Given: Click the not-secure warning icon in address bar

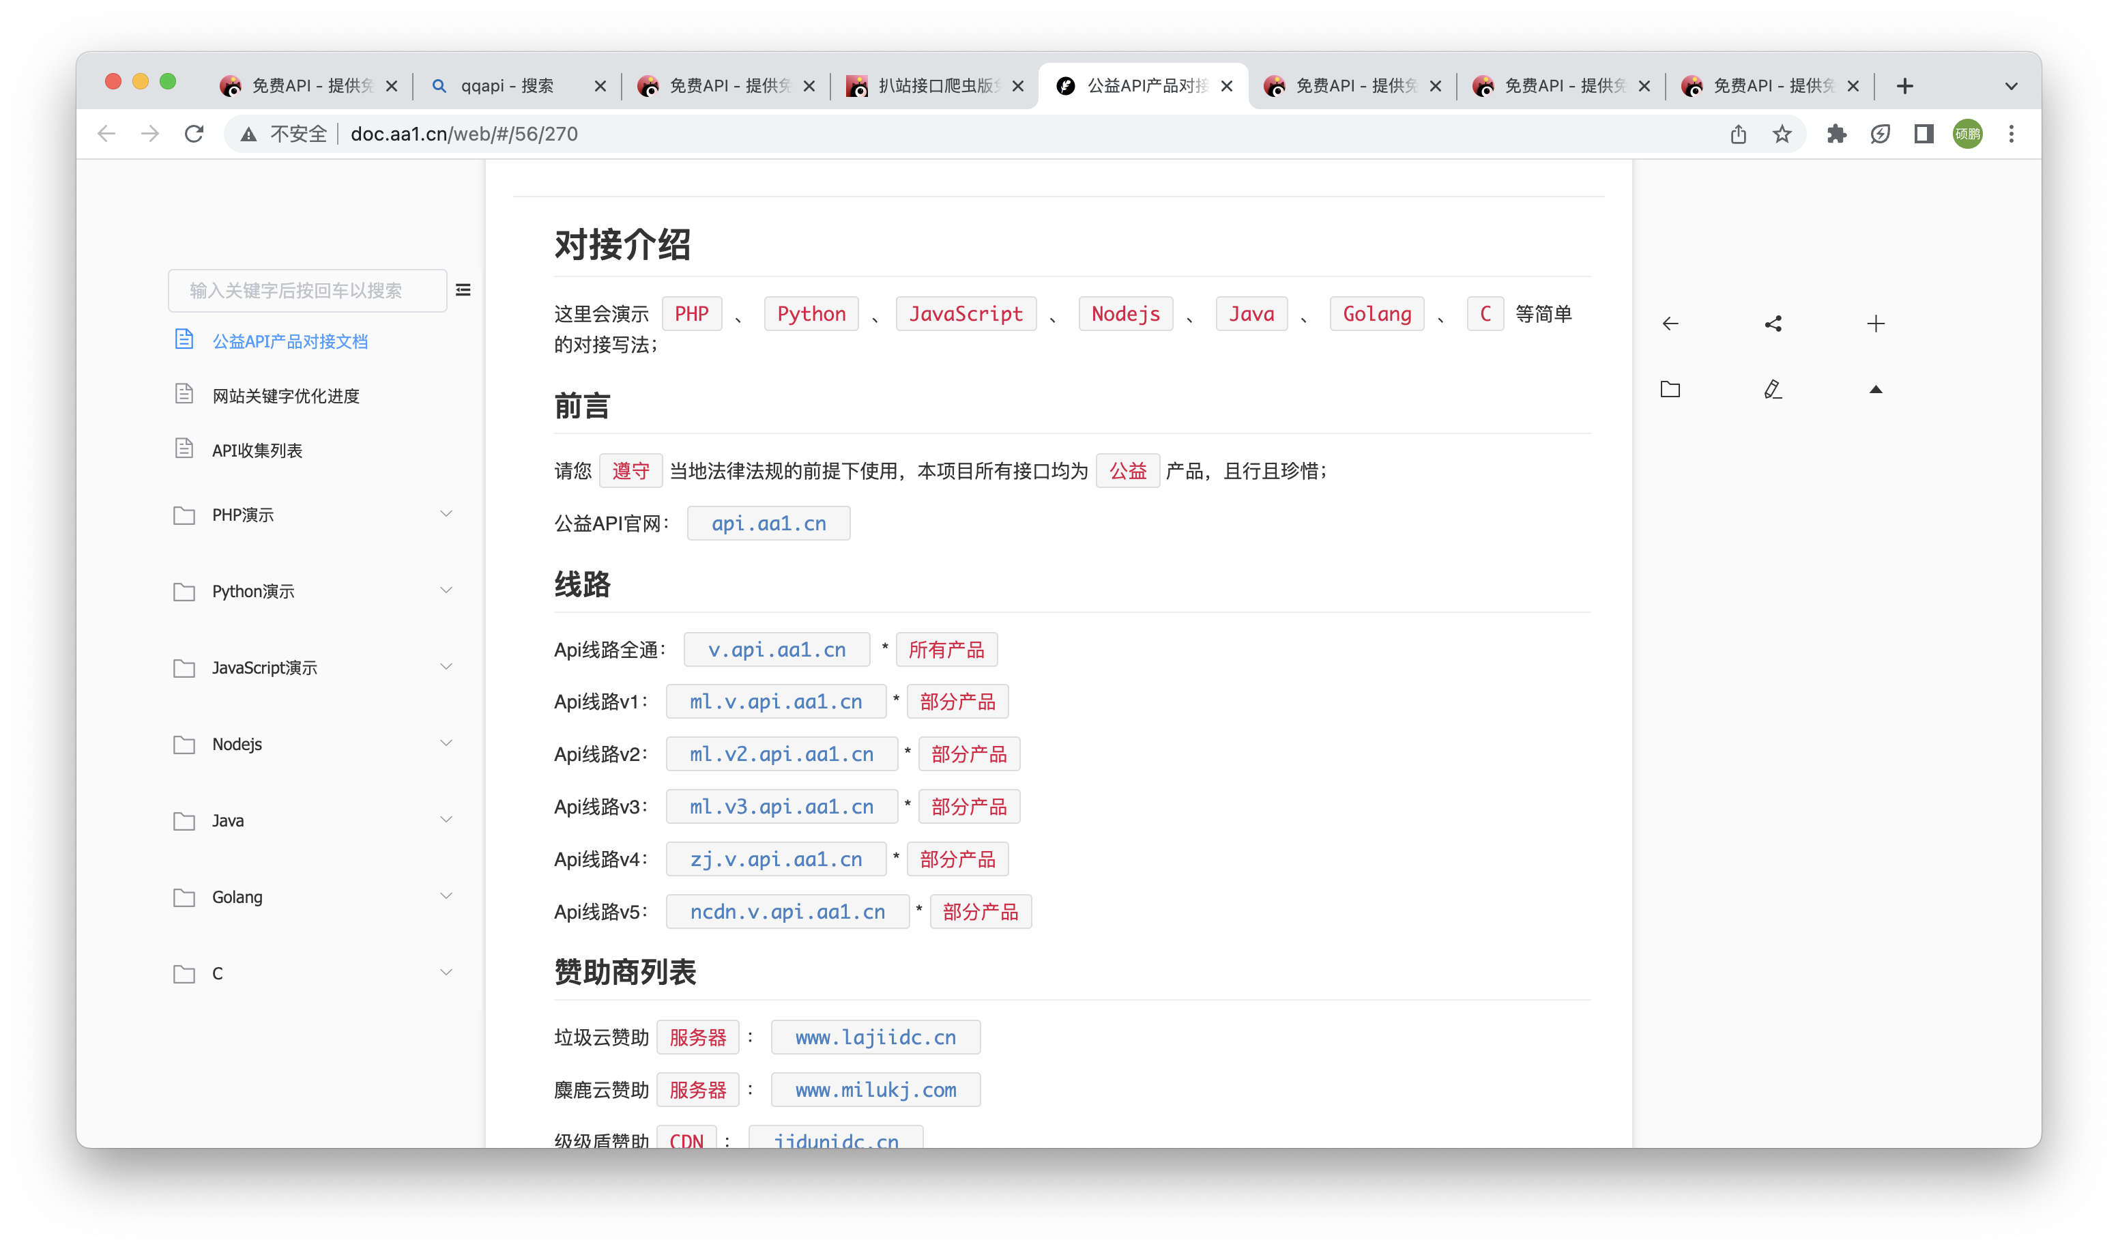Looking at the screenshot, I should click(x=248, y=134).
